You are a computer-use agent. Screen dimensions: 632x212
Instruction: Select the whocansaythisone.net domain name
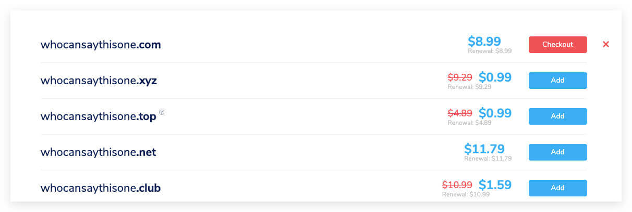(x=98, y=153)
